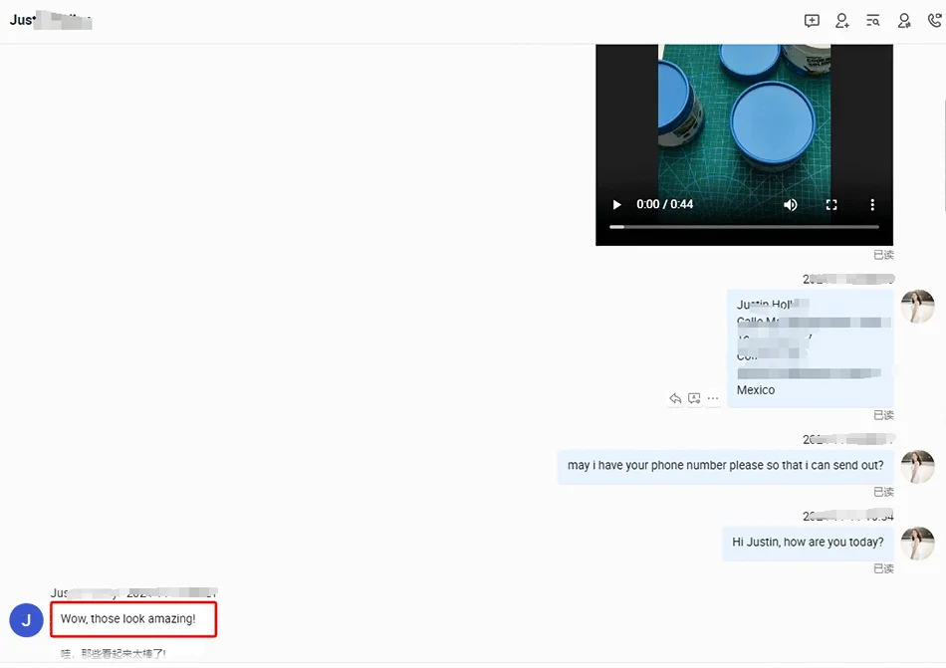Viewport: 946px width, 668px height.
Task: Open the video's three-dot options menu
Action: pos(872,205)
